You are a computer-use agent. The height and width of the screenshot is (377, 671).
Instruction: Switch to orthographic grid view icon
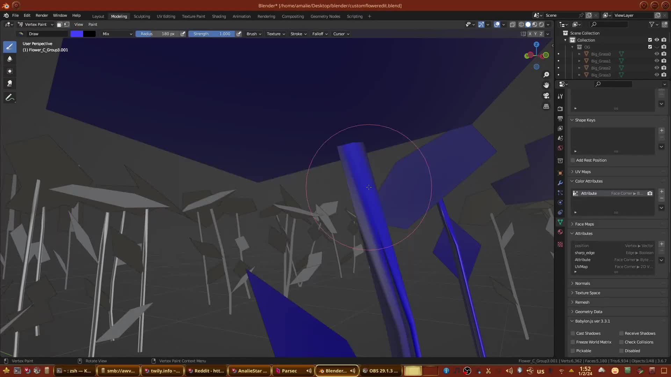click(546, 106)
